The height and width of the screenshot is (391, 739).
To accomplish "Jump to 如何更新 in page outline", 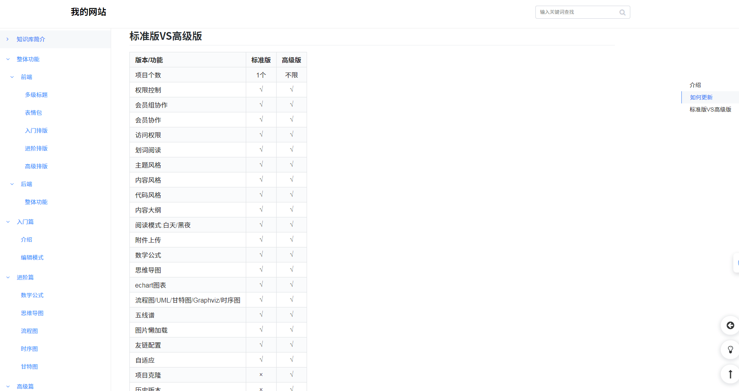I will pyautogui.click(x=701, y=97).
